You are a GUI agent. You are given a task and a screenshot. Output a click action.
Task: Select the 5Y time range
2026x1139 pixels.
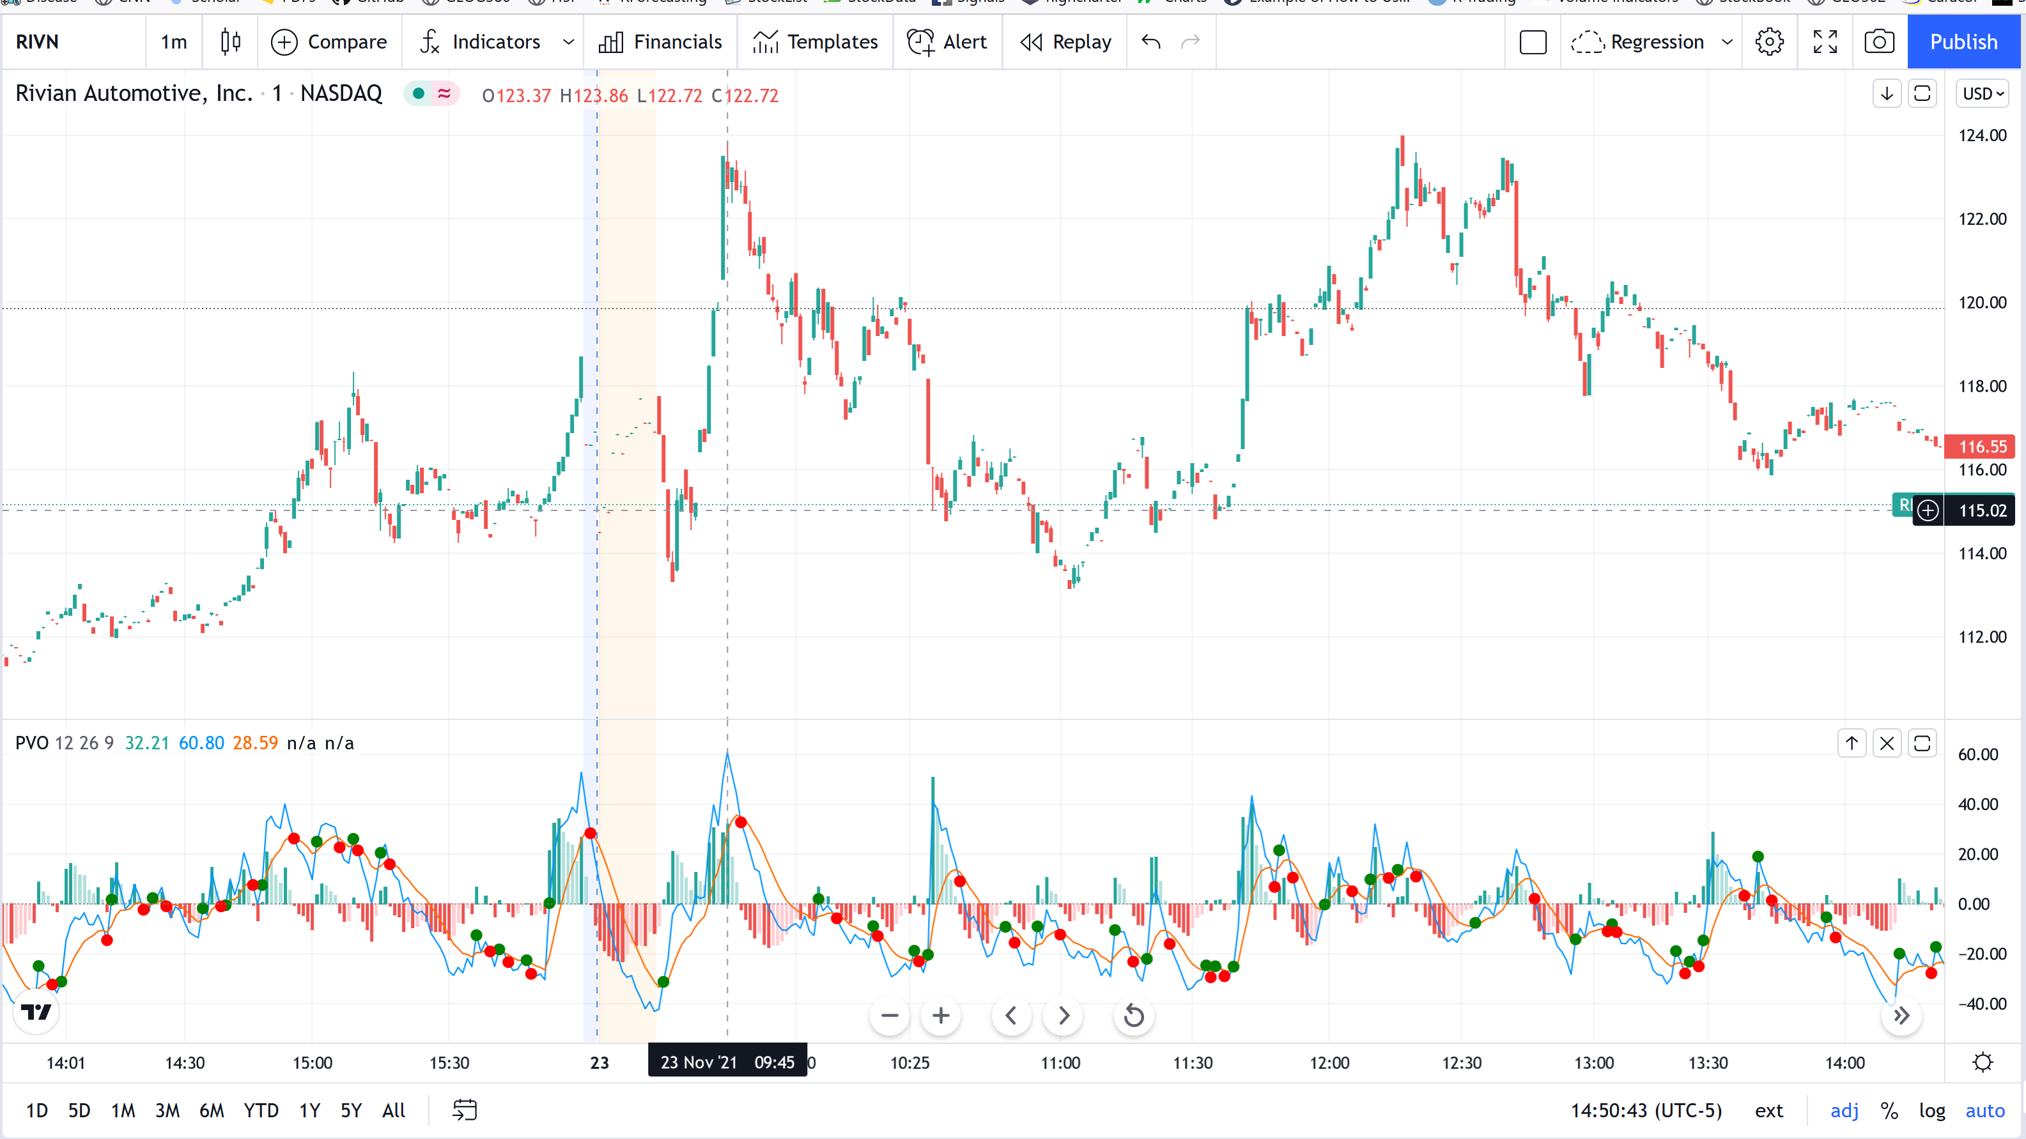[x=351, y=1110]
